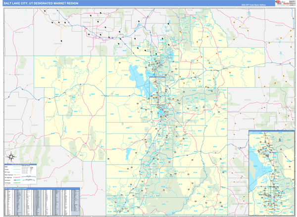
Task: Click the TWIN FALLS county label
Action: pyautogui.click(x=92, y=46)
